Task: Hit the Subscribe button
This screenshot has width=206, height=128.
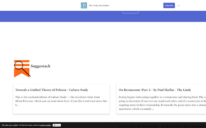Action: (169, 5)
